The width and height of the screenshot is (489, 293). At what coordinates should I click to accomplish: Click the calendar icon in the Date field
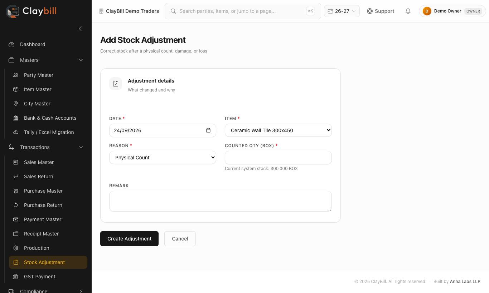tap(208, 130)
